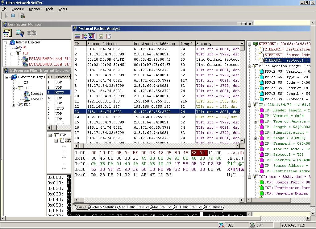Click the red arrow sort icon in Packet Analyst

[108, 36]
